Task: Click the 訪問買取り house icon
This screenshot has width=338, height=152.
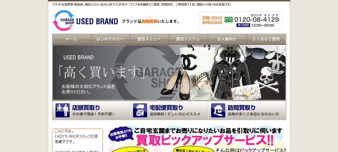Action: tap(218, 110)
